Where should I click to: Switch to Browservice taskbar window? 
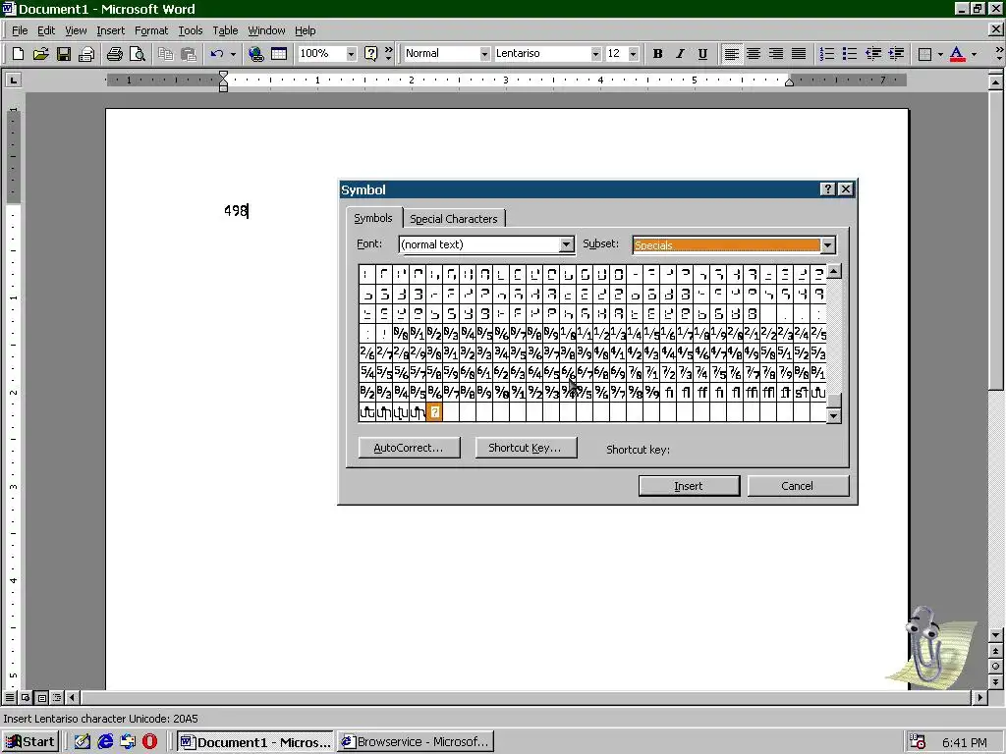coord(417,742)
